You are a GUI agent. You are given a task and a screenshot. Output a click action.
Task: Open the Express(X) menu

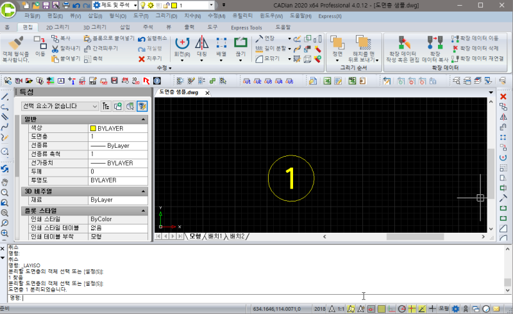[x=330, y=16]
